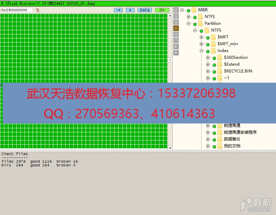Click the sector map scrollbar down arrow
The height and width of the screenshot is (215, 276).
(x=170, y=147)
